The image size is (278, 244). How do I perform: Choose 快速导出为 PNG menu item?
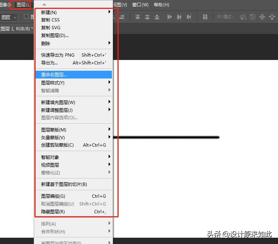tap(74, 55)
